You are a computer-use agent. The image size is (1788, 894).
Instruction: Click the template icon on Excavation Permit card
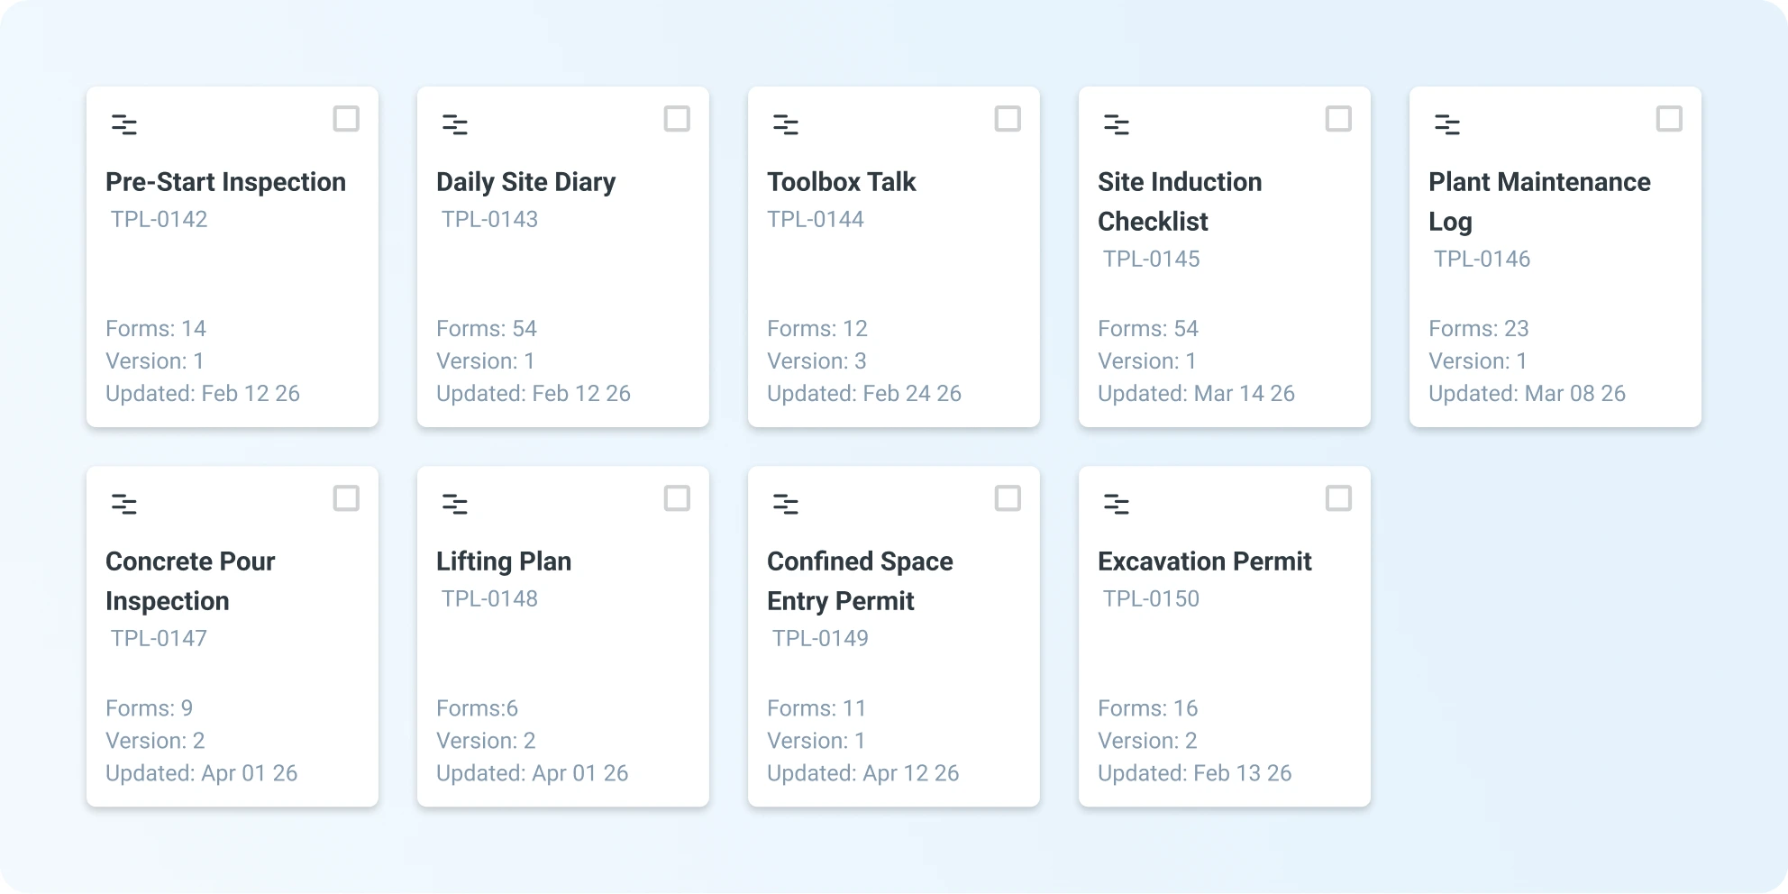click(1117, 505)
